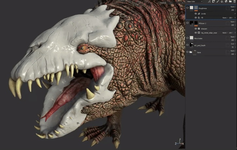The height and width of the screenshot is (150, 237).
Task: Hide the Micro holes layer
Action: (x=187, y=38)
